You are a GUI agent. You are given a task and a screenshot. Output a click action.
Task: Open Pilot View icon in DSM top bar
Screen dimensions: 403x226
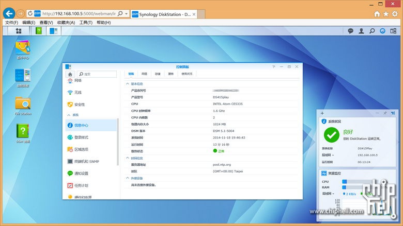pos(393,31)
